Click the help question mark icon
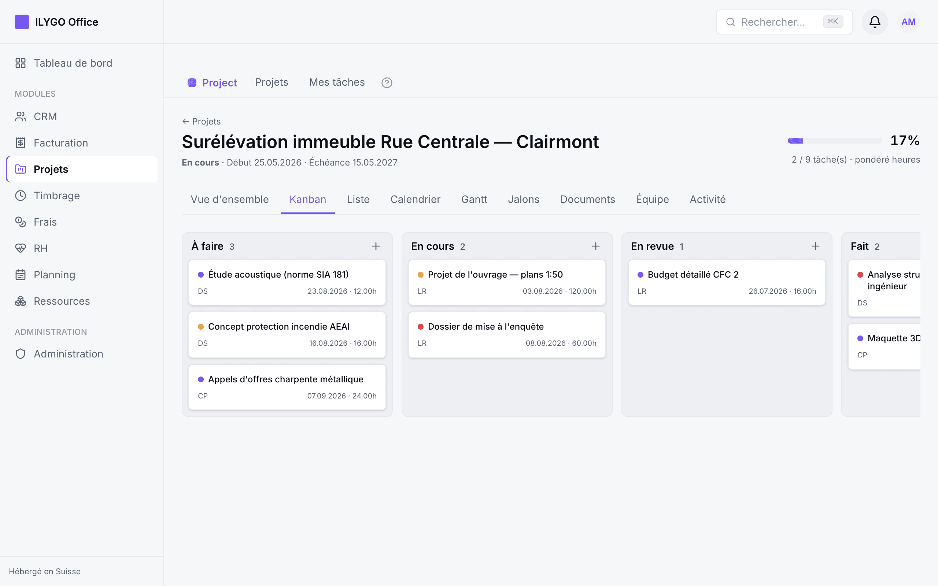 [387, 82]
